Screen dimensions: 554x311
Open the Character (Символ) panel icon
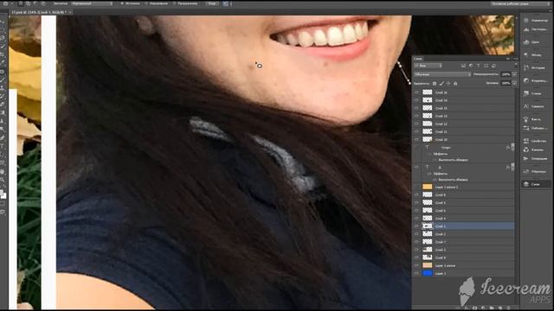tap(526, 106)
